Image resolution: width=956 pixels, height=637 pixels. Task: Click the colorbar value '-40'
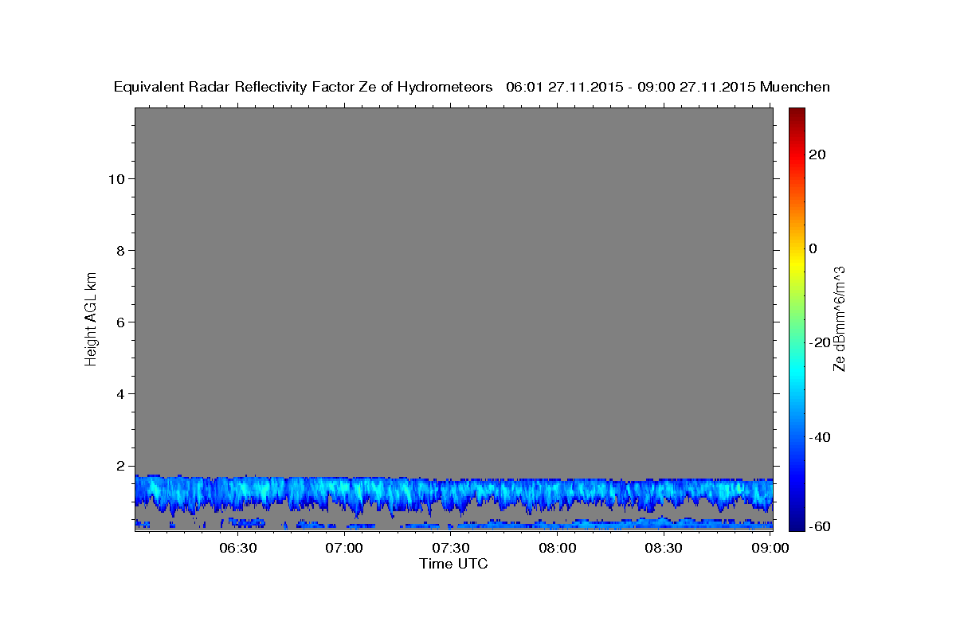click(x=821, y=437)
